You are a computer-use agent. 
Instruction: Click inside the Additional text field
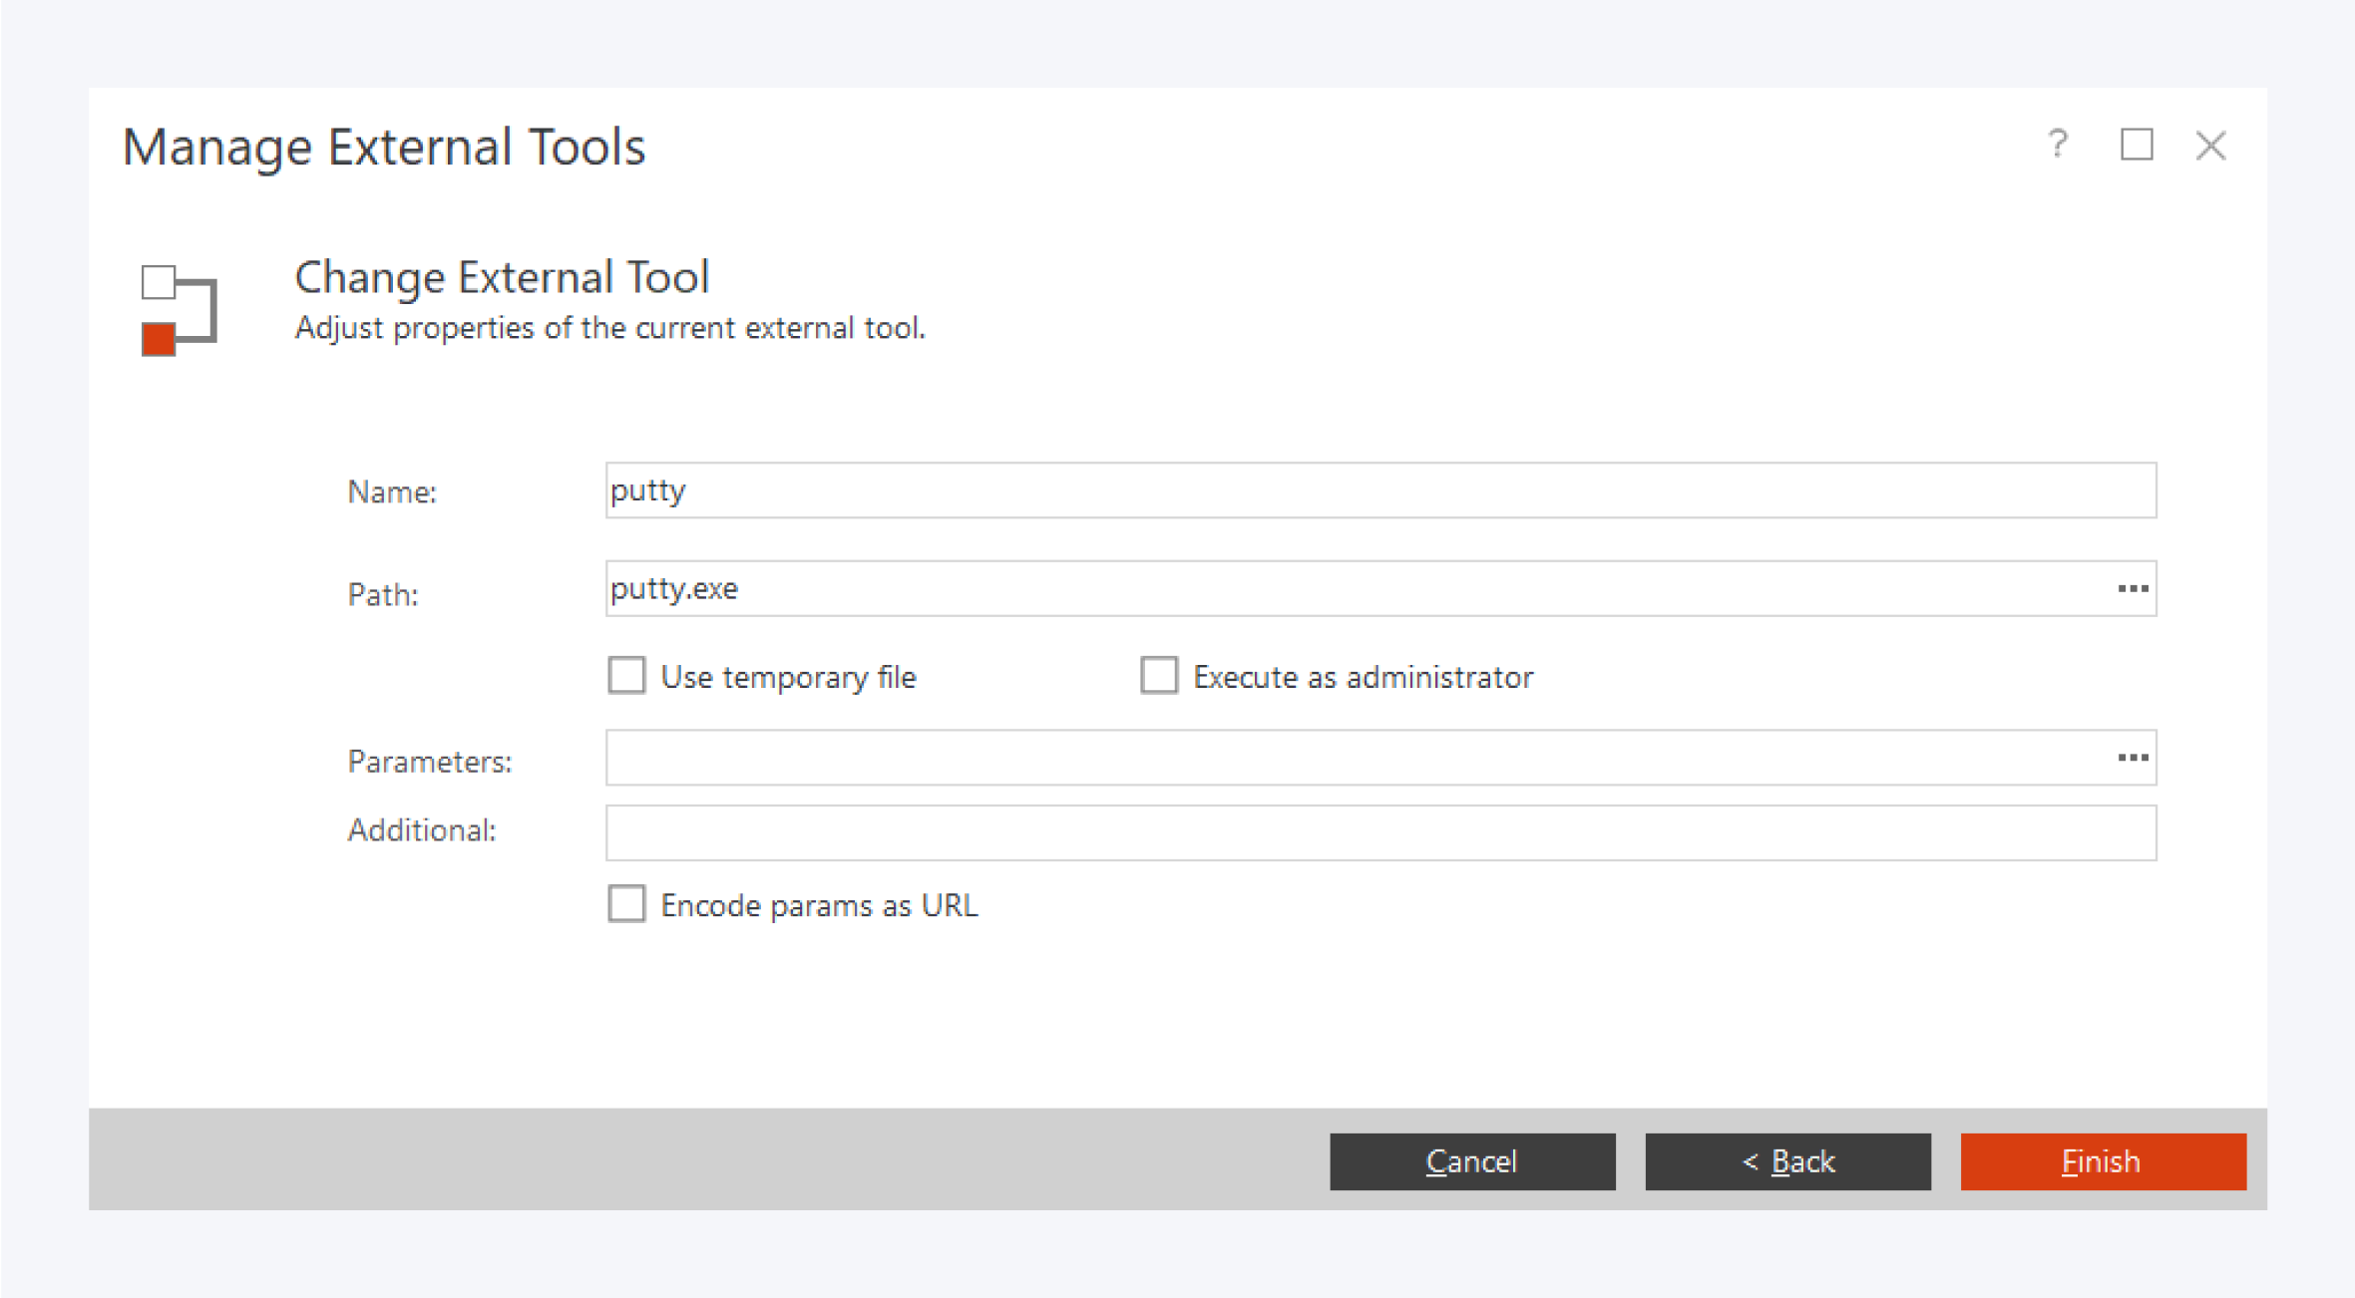(x=1380, y=833)
